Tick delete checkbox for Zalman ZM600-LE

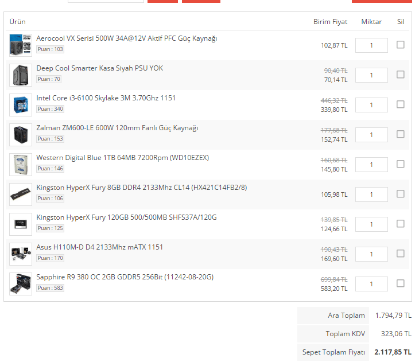point(400,134)
